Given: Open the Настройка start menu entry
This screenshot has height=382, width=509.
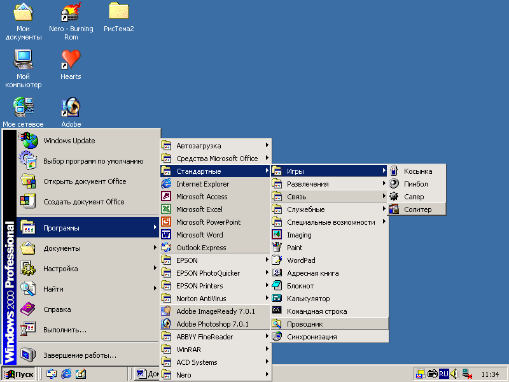Looking at the screenshot, I should [x=88, y=269].
